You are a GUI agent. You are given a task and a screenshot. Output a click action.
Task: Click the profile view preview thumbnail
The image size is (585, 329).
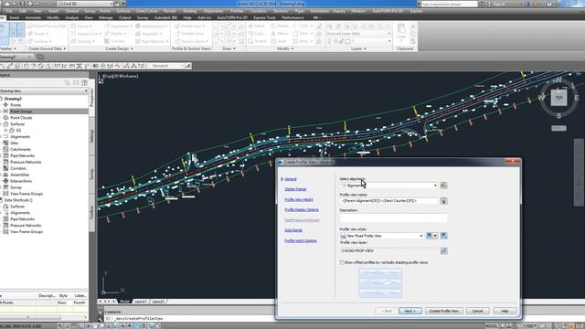click(x=380, y=282)
